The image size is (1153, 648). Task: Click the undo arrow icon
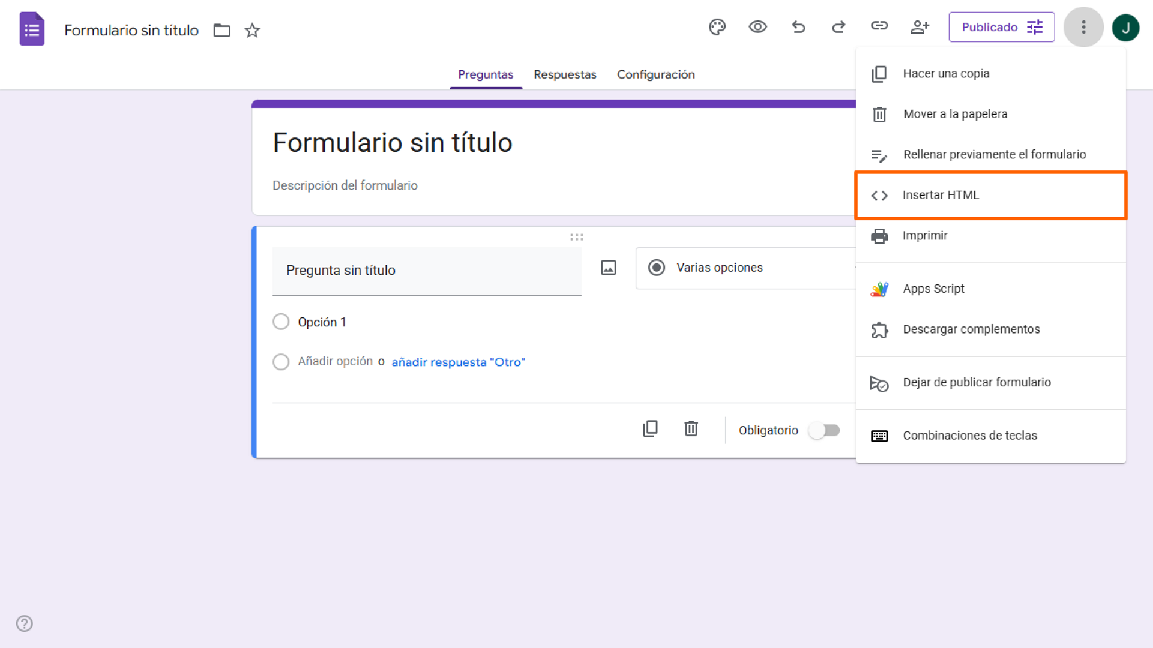798,27
